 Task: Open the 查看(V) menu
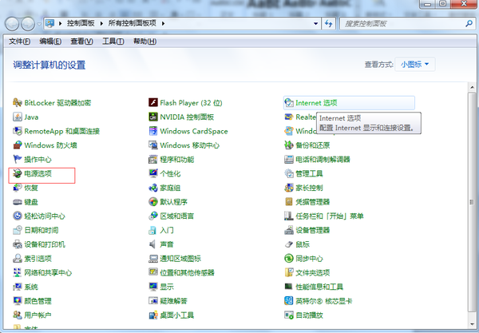(x=82, y=42)
